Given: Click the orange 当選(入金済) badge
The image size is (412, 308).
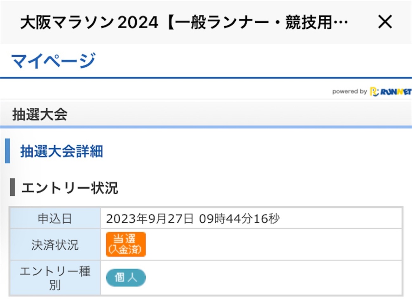Looking at the screenshot, I should tap(126, 244).
